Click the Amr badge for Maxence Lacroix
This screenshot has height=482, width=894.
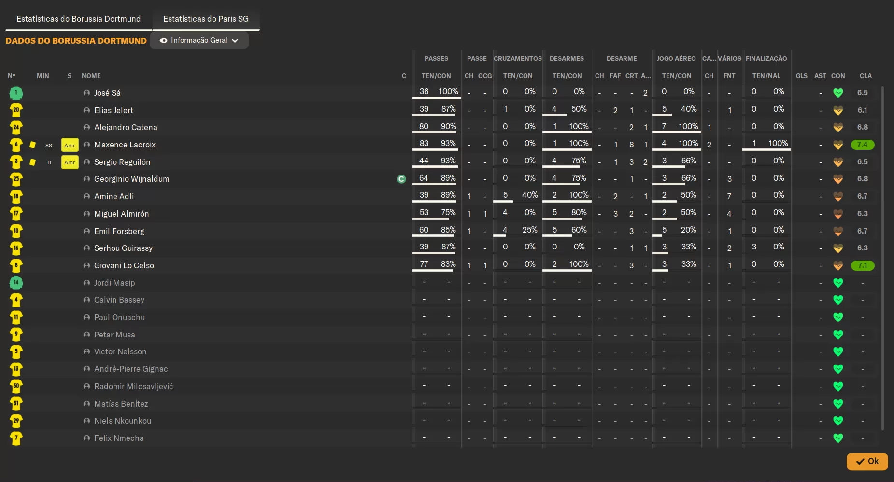click(x=70, y=145)
